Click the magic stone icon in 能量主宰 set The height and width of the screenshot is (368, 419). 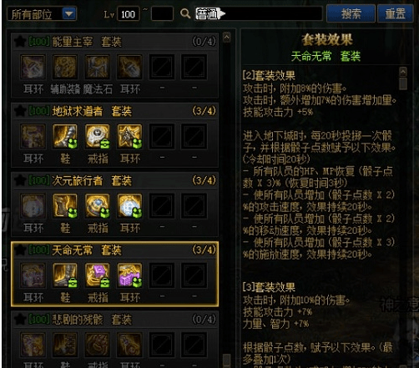(97, 67)
